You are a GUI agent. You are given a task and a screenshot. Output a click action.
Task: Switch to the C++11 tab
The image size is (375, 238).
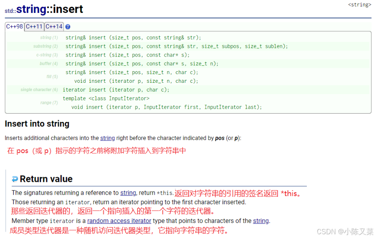click(x=34, y=27)
